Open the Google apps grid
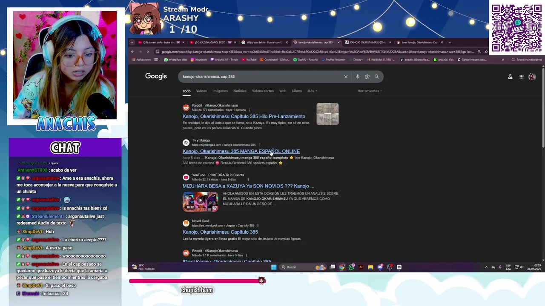This screenshot has width=545, height=306. (521, 76)
